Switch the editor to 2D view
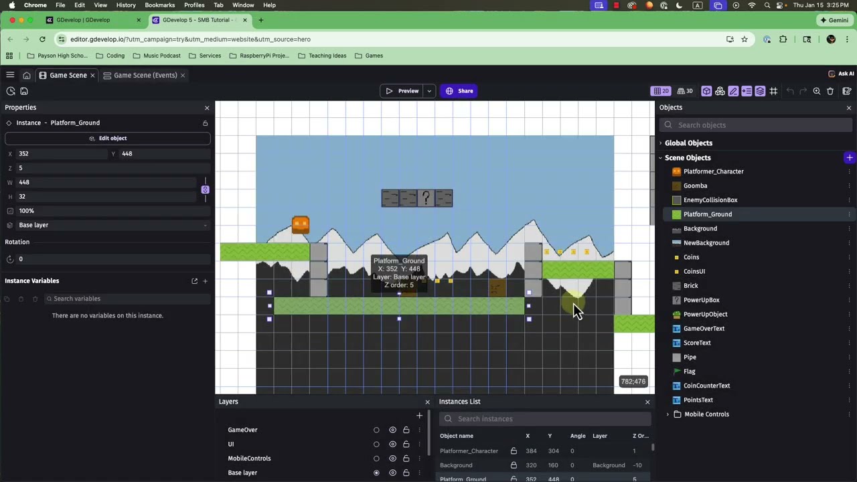 [661, 91]
